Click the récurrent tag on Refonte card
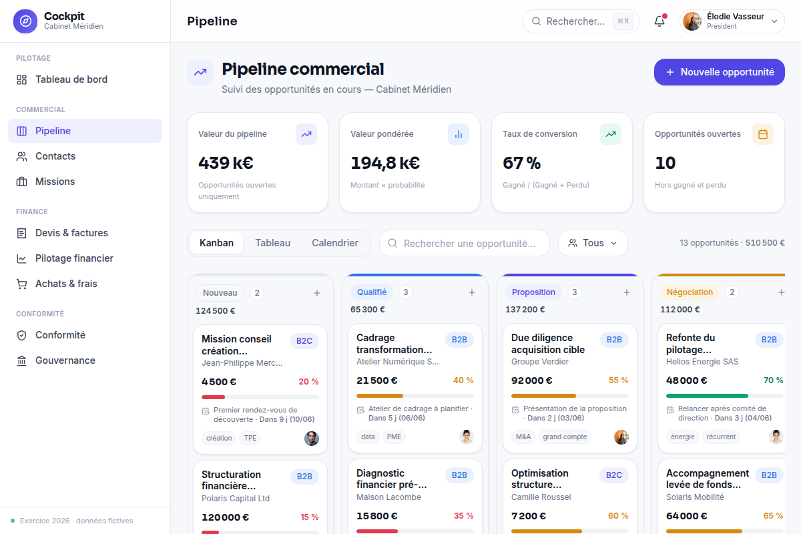Screen dimensions: 801x534 [721, 437]
